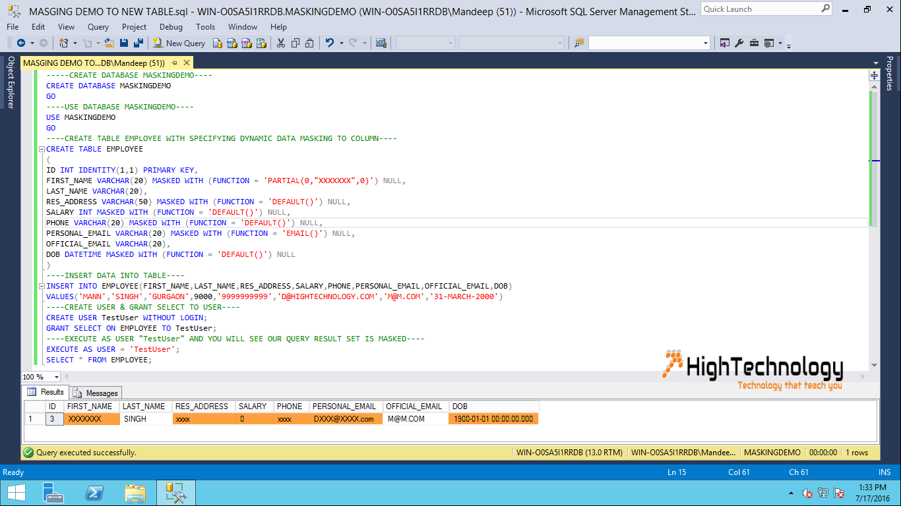Image resolution: width=901 pixels, height=506 pixels.
Task: Open the editor zoom 100 % dropdown
Action: pyautogui.click(x=56, y=377)
